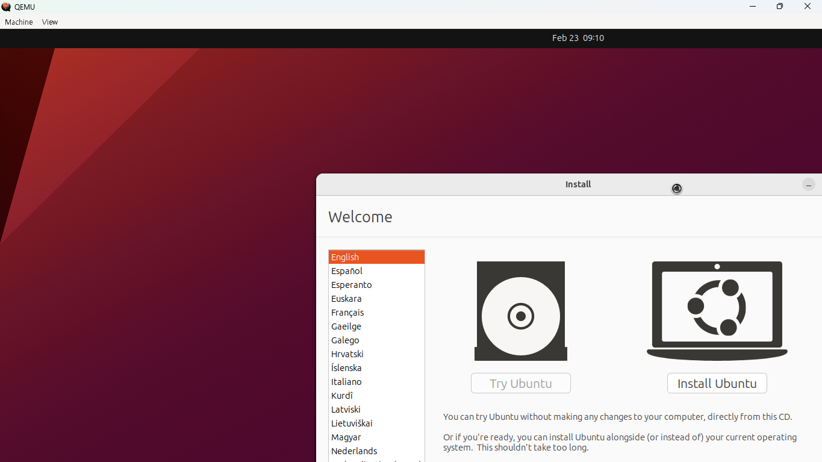Image resolution: width=822 pixels, height=462 pixels.
Task: Minimize the Install window
Action: [809, 185]
